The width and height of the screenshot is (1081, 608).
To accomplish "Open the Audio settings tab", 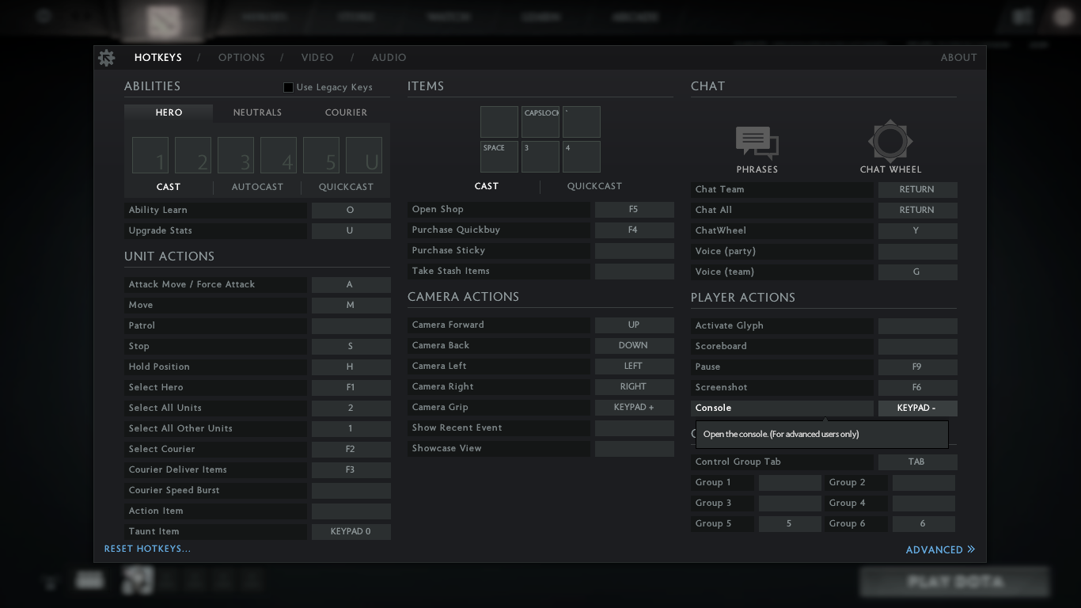I will [x=389, y=58].
